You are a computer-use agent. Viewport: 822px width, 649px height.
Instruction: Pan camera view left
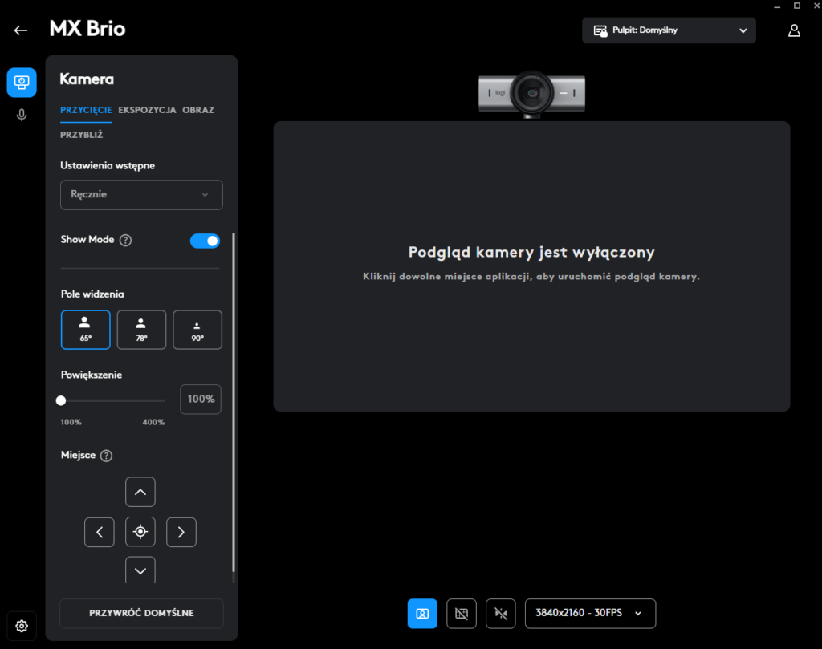(x=100, y=532)
